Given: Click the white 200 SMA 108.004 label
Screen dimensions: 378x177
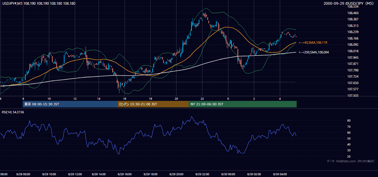Looking at the screenshot, I should click(x=314, y=52).
